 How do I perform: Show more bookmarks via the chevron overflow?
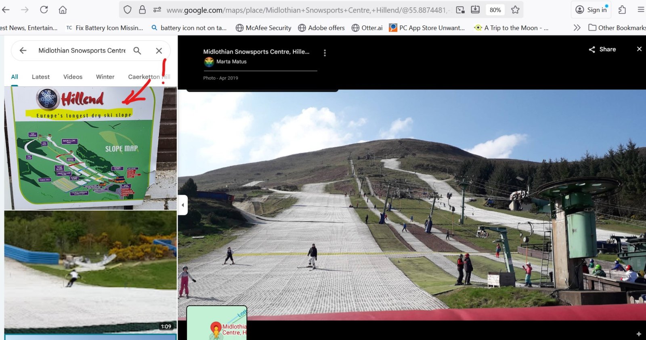577,28
